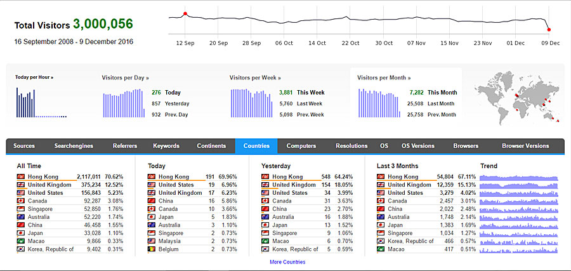Expand Visitors per Month details
Screen dimensions: 571x271
click(x=383, y=78)
